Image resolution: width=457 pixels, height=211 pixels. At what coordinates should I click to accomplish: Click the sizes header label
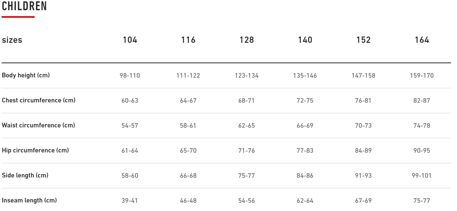coord(12,40)
